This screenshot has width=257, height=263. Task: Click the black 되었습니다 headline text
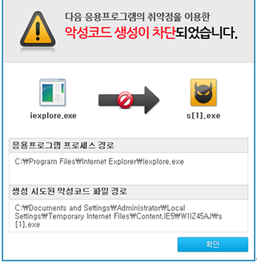tap(207, 32)
